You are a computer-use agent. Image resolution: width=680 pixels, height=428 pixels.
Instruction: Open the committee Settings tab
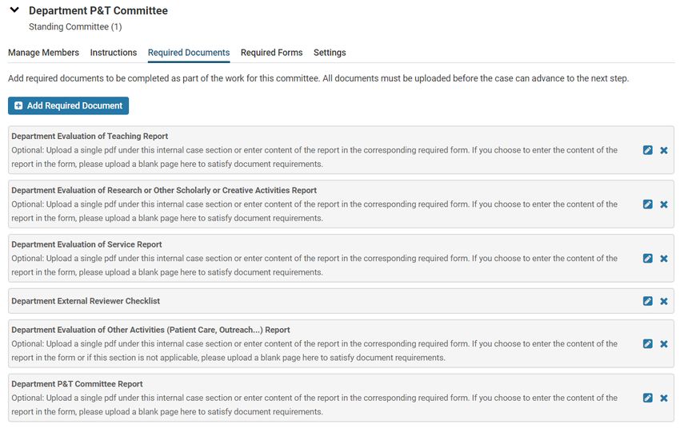click(x=330, y=53)
